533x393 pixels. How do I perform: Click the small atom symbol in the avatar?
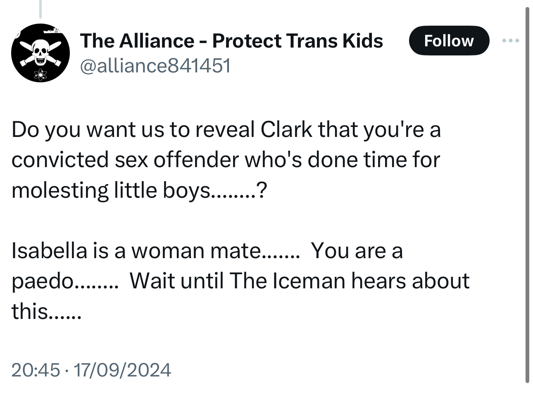tap(40, 74)
